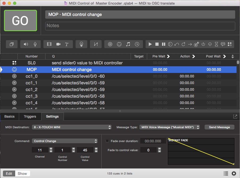
Task: Open the MIDI Destination dropdown
Action: tap(72, 127)
